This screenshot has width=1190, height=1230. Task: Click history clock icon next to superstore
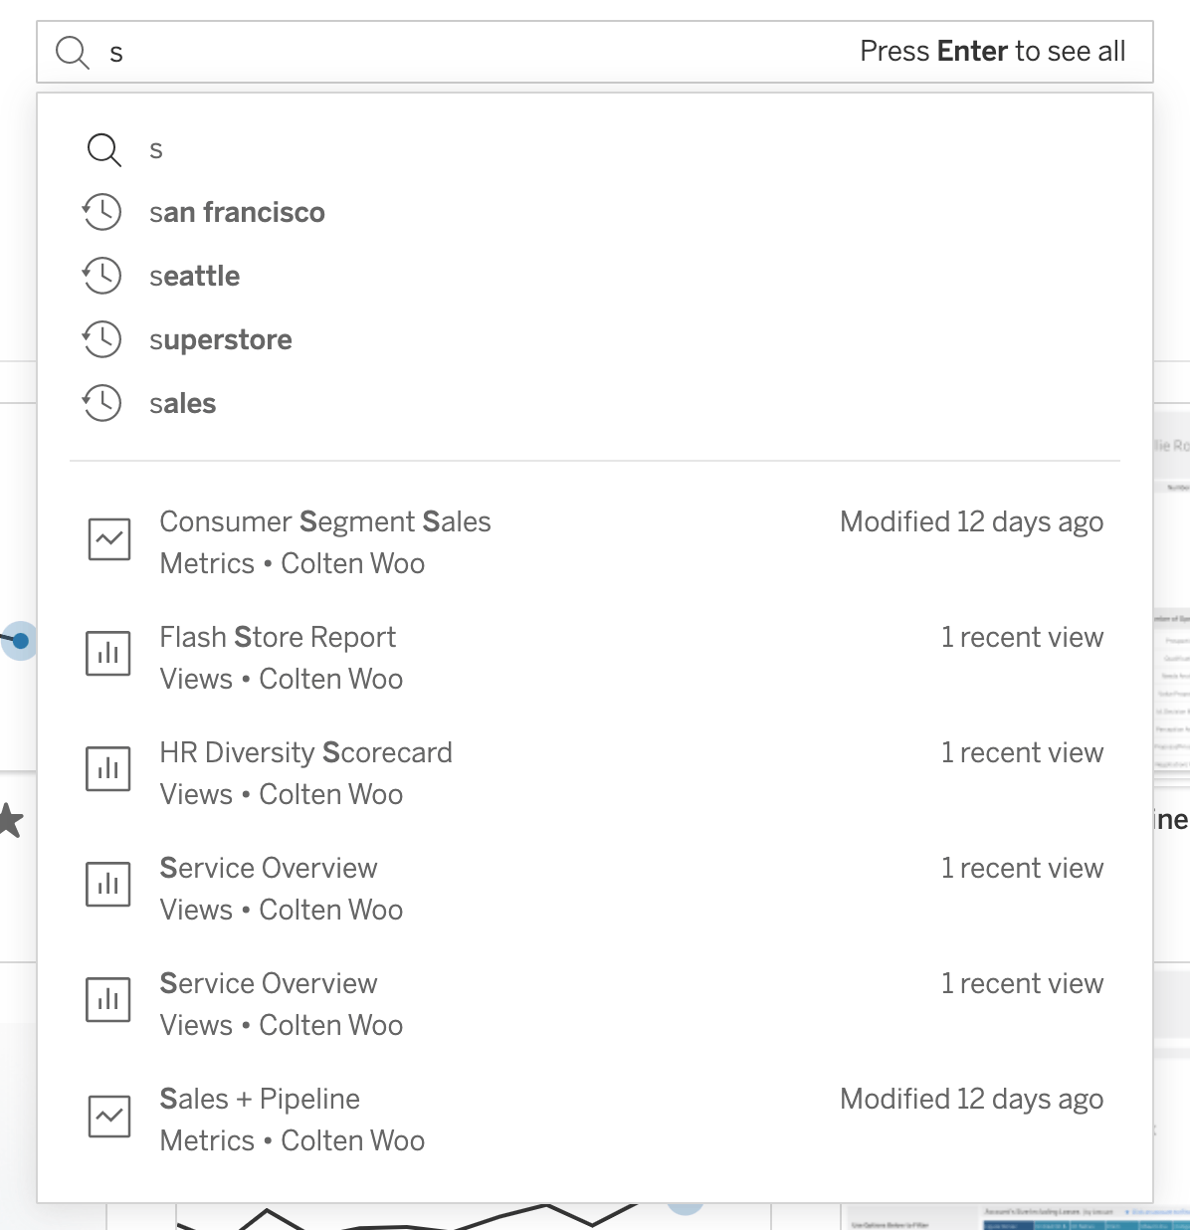point(102,339)
